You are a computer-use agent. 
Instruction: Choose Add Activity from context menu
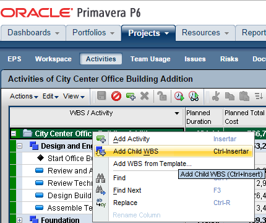click(174, 139)
